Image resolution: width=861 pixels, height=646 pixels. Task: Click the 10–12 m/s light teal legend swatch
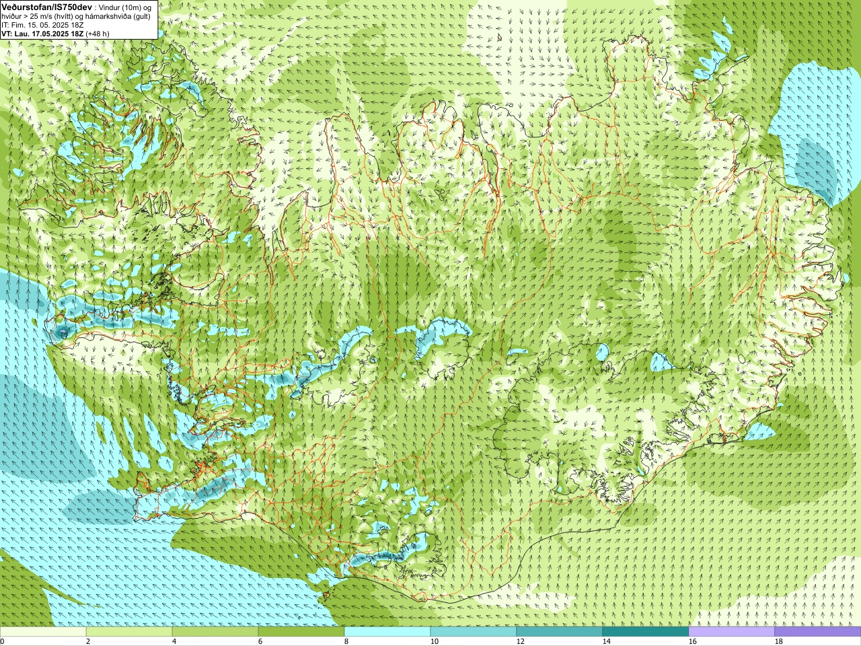474,632
